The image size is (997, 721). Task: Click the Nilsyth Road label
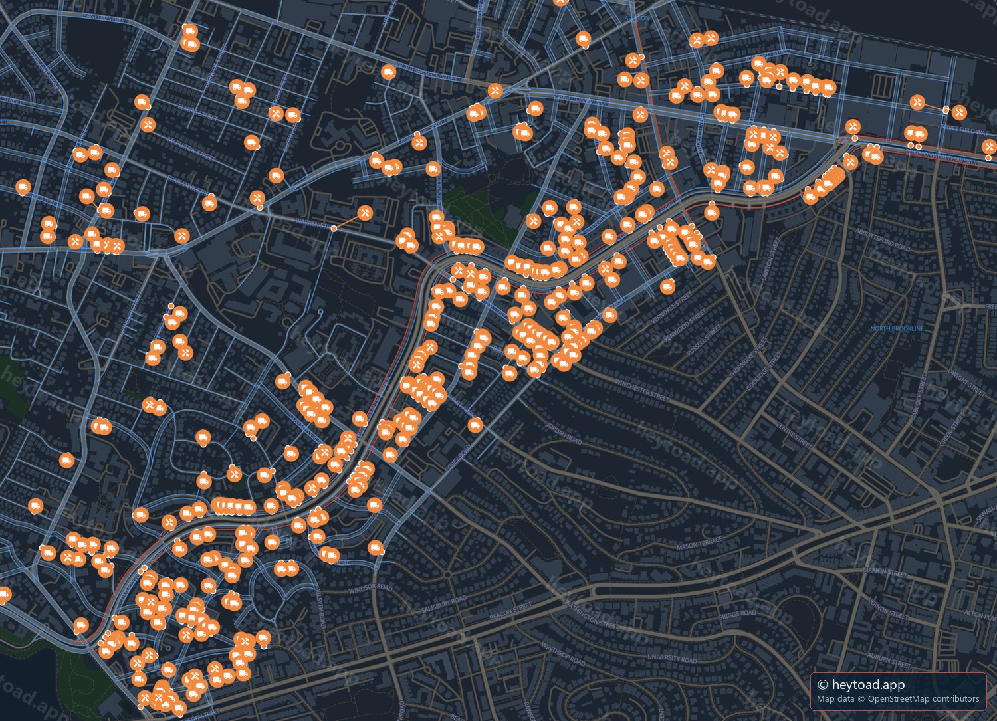tap(322, 609)
